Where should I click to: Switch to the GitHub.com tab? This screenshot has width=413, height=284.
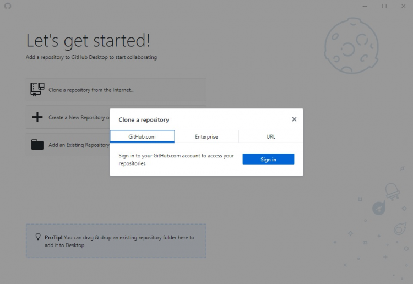click(142, 136)
